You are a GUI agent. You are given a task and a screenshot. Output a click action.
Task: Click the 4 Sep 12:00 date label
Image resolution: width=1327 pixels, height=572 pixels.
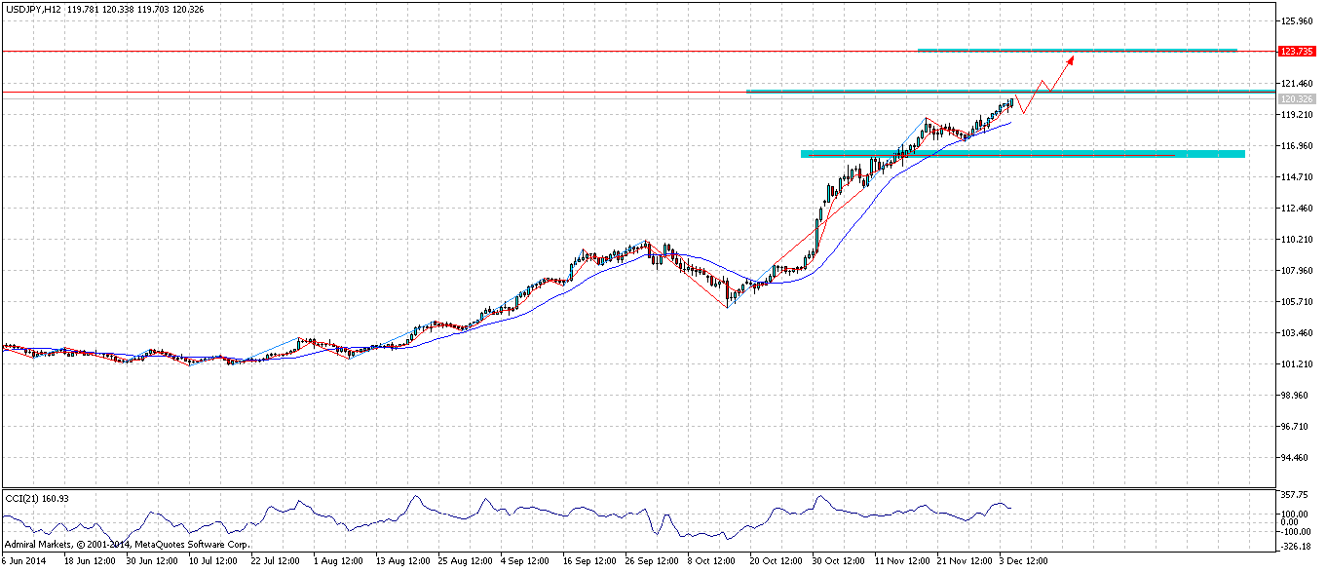click(527, 562)
